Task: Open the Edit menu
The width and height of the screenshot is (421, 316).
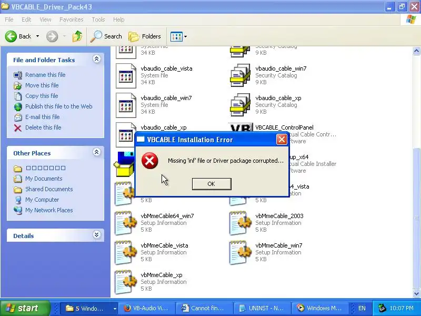Action: pos(26,19)
